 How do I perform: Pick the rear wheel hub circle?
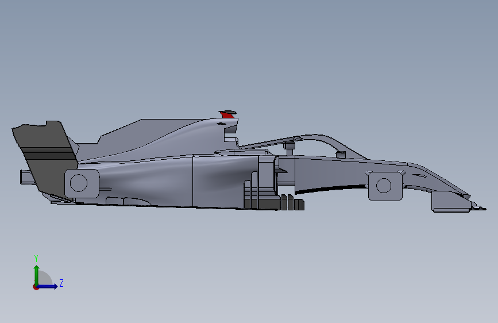(79, 183)
